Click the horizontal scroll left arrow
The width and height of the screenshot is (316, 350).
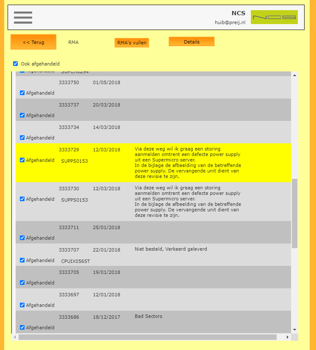point(15,337)
